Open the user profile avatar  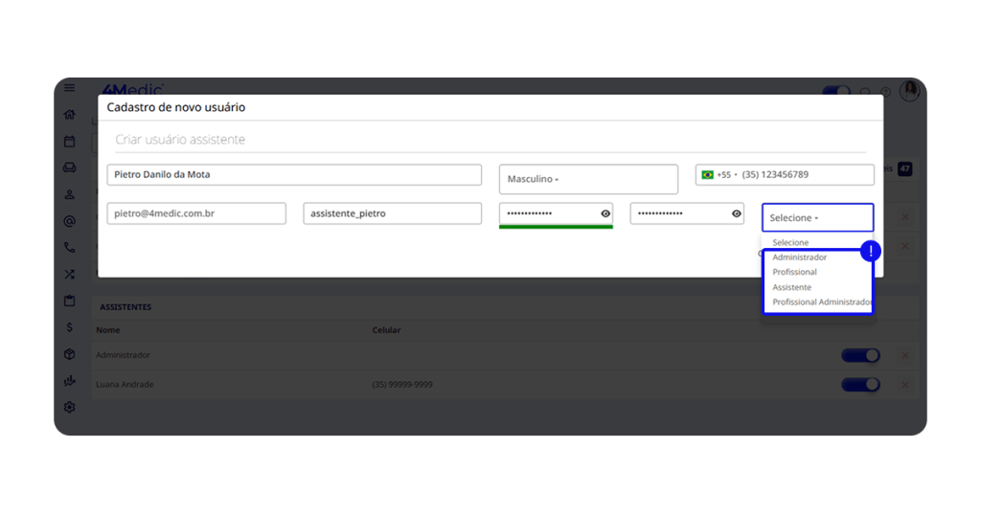[x=909, y=90]
